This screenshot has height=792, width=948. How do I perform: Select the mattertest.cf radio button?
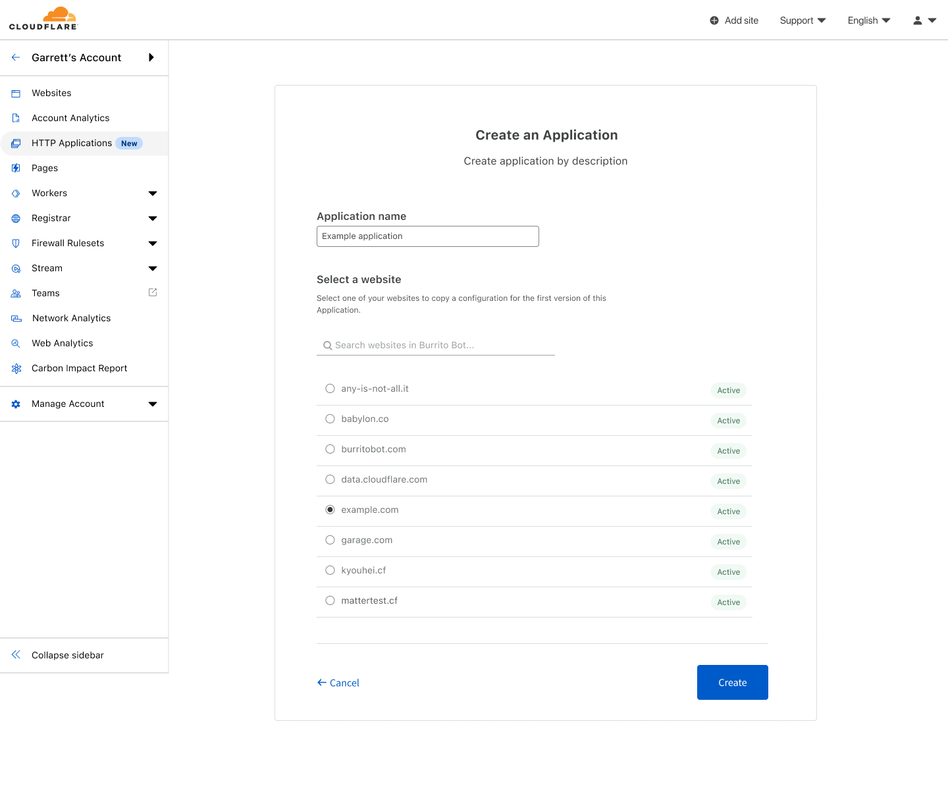[x=330, y=600]
